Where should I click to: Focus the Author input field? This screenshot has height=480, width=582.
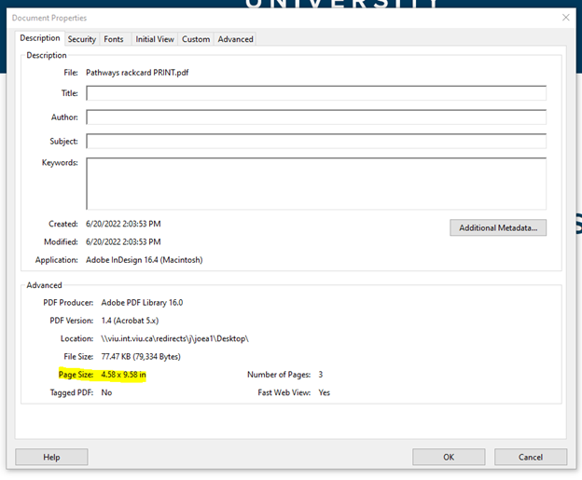coord(315,117)
